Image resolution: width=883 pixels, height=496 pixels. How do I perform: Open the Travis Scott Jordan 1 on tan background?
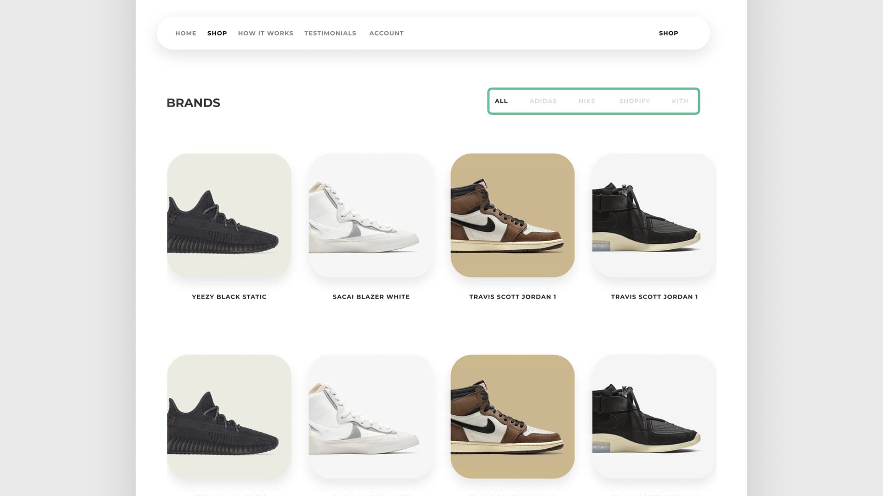tap(513, 216)
